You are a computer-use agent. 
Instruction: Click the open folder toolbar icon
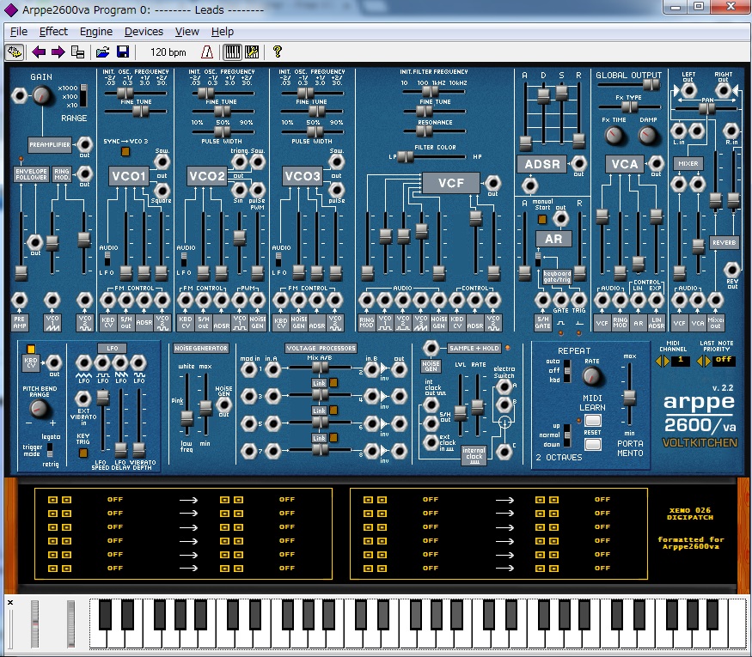[102, 52]
